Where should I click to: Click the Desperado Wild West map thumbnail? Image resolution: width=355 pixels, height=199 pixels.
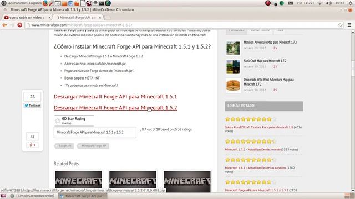pyautogui.click(x=233, y=86)
